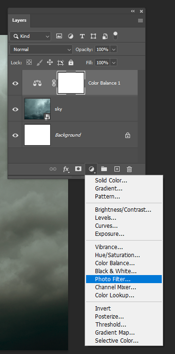Open the Kind filter dropdown
The image size is (175, 354).
pyautogui.click(x=30, y=36)
